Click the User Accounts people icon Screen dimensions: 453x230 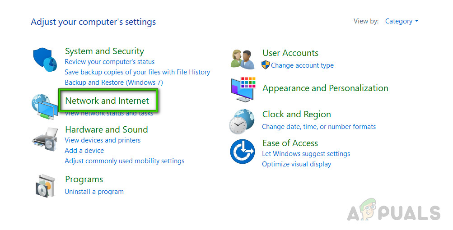coord(242,59)
